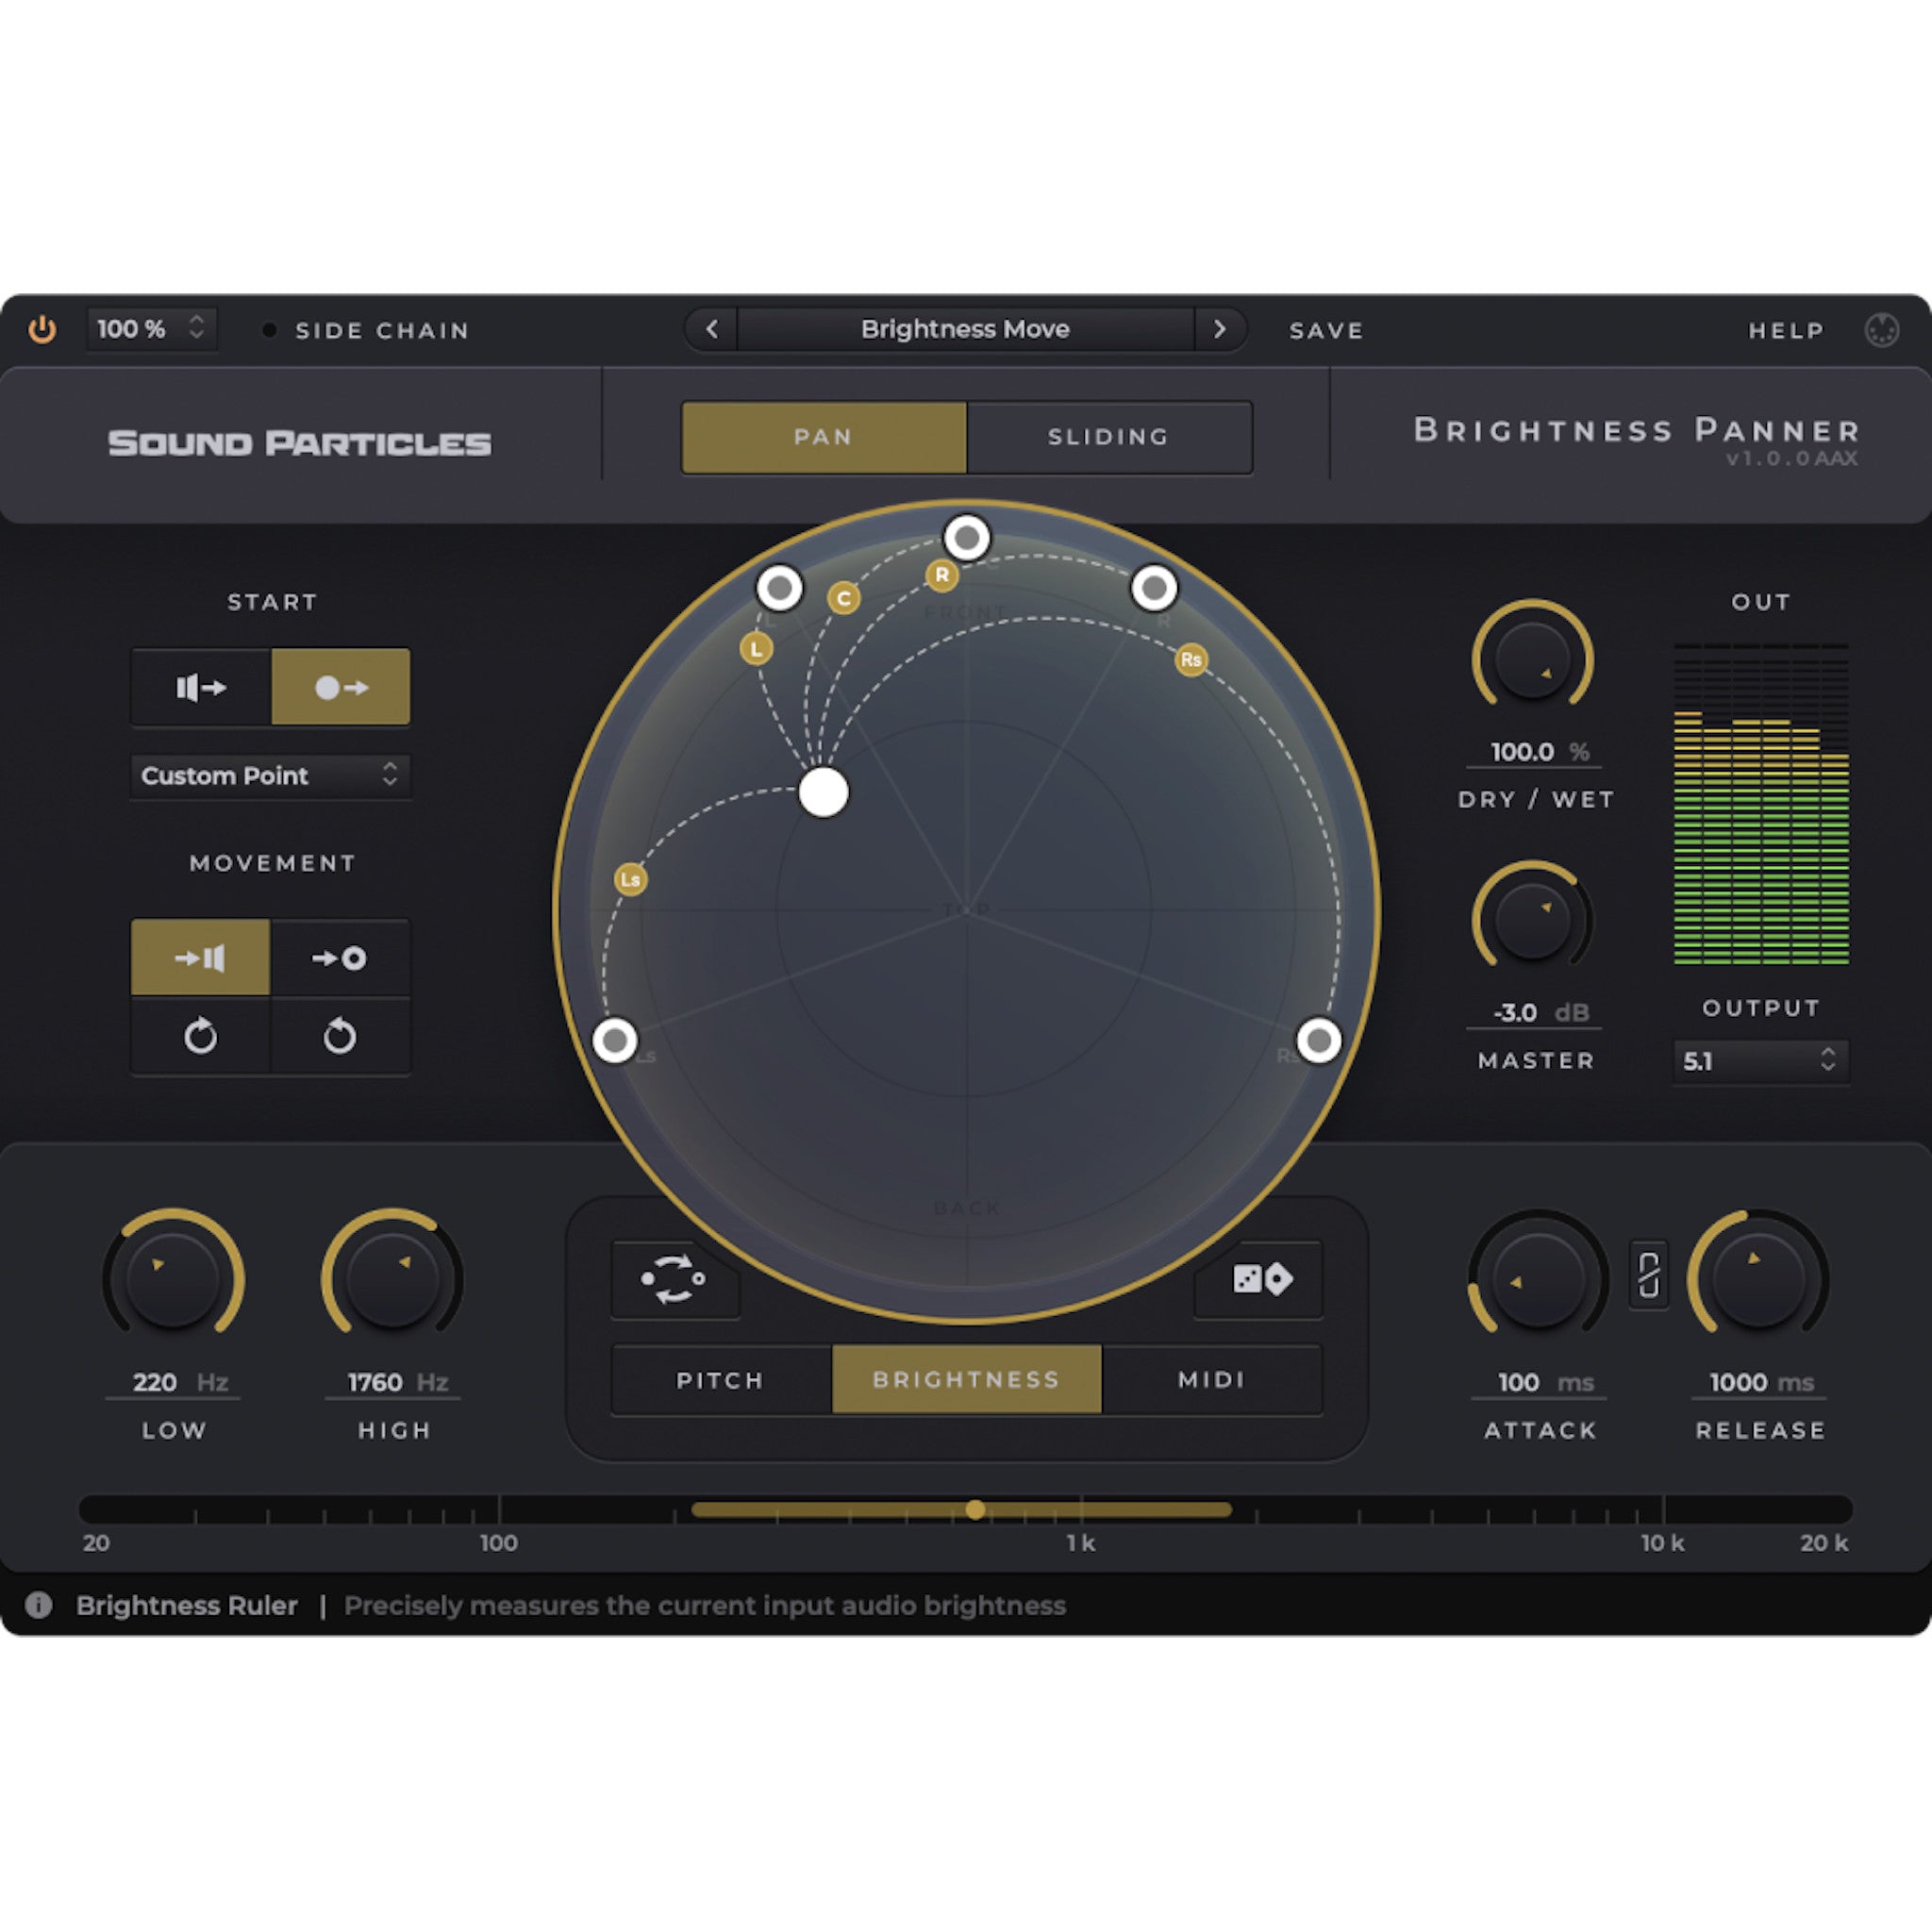Select the speaker-to-arrow start mode icon
This screenshot has height=1932, width=1932.
200,687
